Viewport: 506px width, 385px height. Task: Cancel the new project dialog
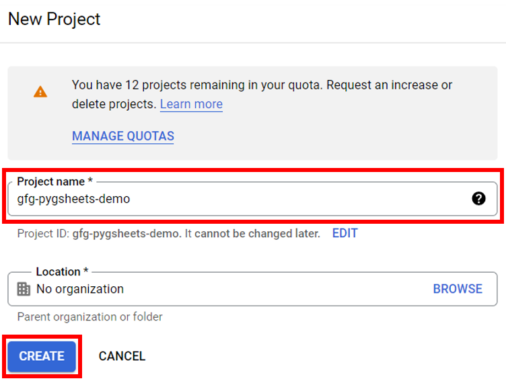coord(122,356)
